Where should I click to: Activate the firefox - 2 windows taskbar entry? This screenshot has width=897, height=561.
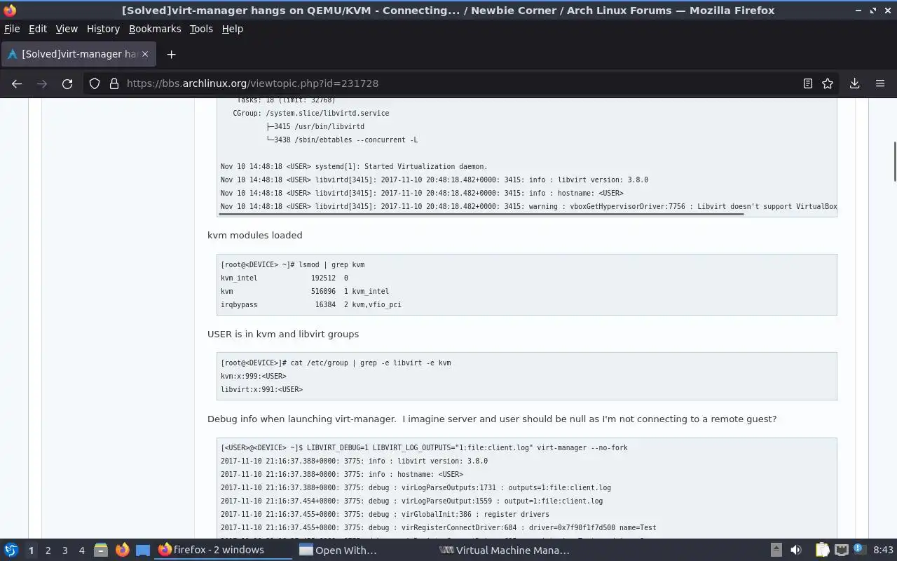pos(224,550)
